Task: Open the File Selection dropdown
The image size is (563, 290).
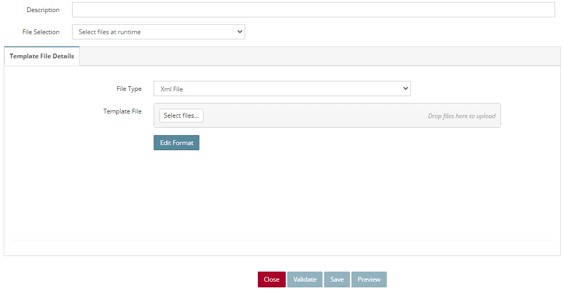Action: coord(158,32)
